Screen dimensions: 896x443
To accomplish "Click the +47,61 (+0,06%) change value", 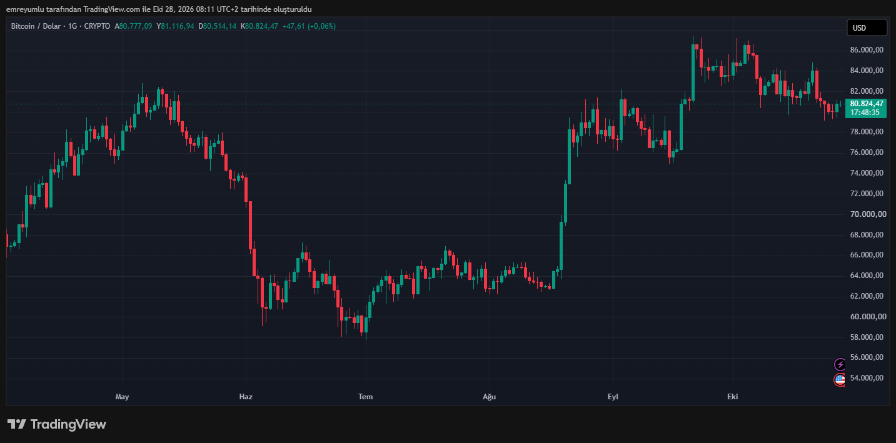I will pos(309,26).
